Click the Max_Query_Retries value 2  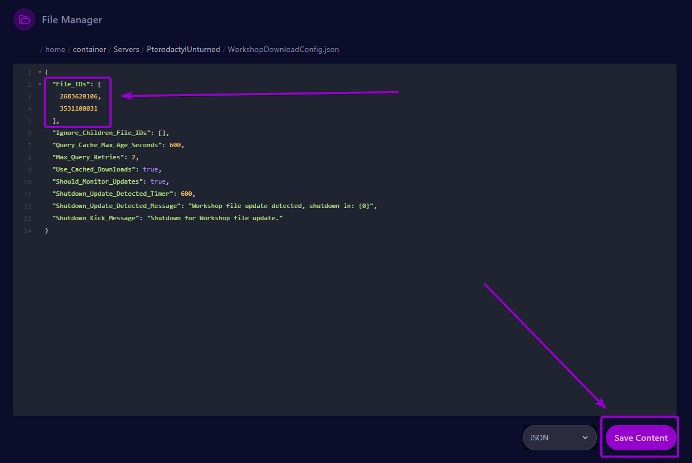click(x=133, y=157)
